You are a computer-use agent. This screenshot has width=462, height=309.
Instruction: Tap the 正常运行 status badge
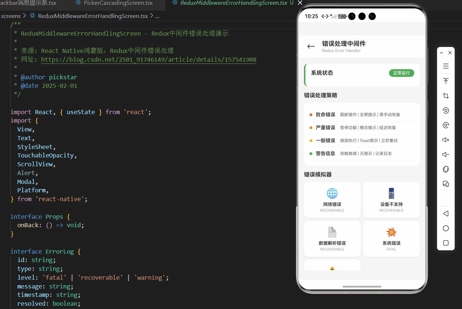401,73
